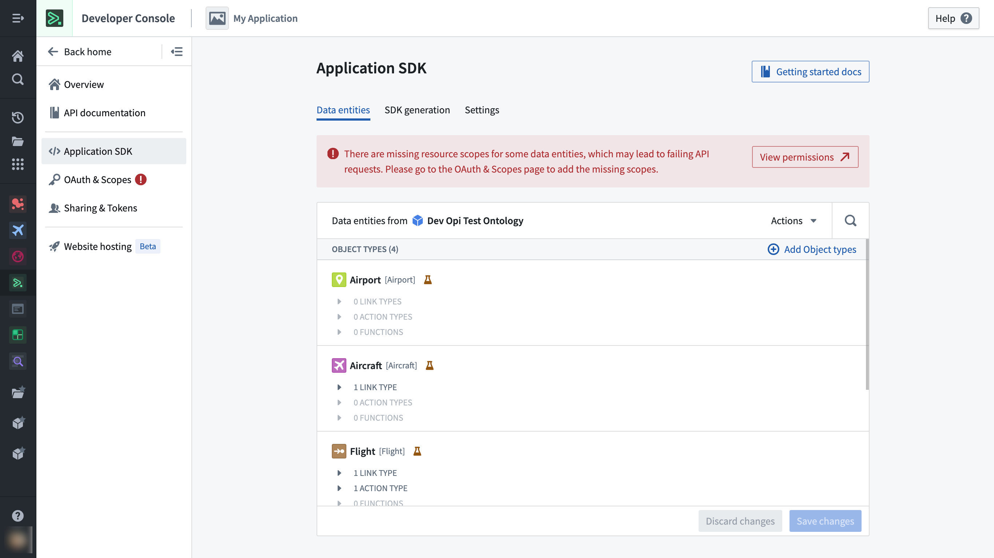Click the search magnifier in the data entities panel
994x558 pixels.
pos(850,221)
